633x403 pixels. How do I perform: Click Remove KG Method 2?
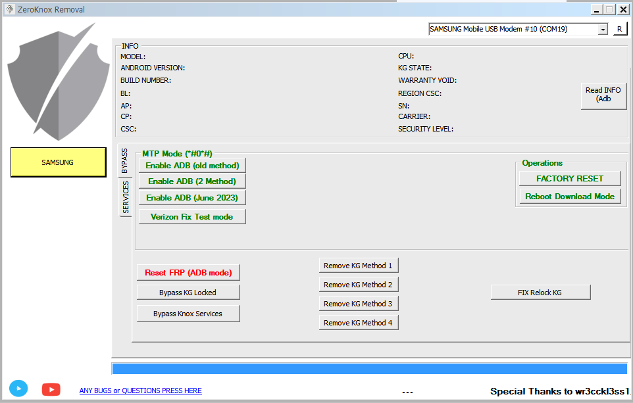coord(359,285)
